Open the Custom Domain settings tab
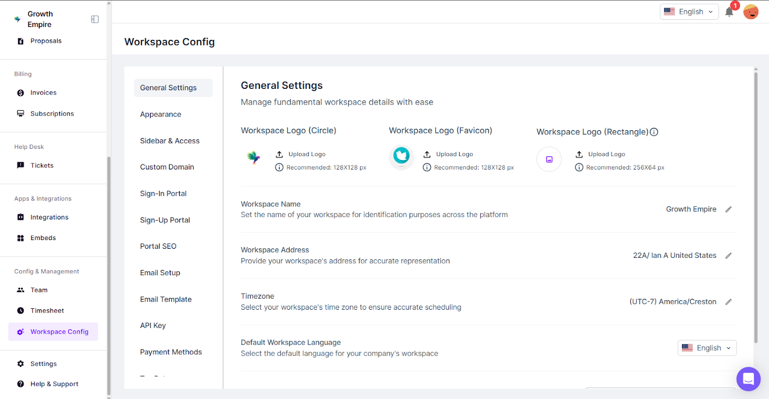Viewport: 769px width, 399px height. pyautogui.click(x=167, y=167)
